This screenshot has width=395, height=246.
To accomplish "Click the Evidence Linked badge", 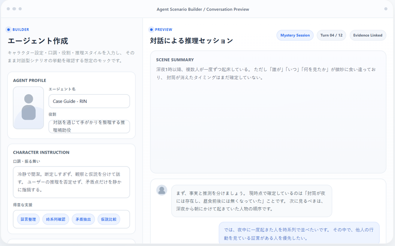I will pos(368,35).
